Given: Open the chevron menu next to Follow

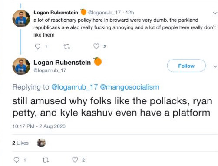Looking at the screenshot, I should 215,66.
